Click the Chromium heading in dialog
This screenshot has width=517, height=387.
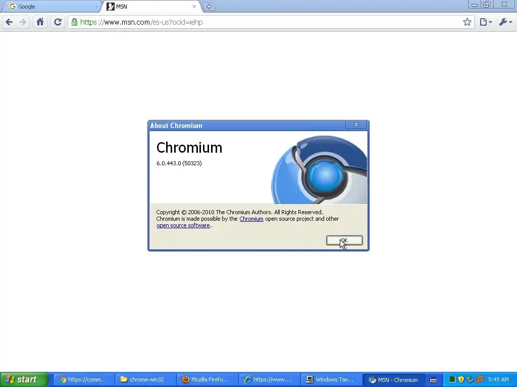click(x=189, y=148)
